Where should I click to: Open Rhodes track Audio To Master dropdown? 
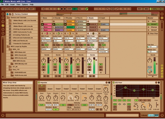pyautogui.click(x=69, y=49)
